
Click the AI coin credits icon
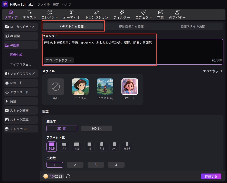click(46, 176)
